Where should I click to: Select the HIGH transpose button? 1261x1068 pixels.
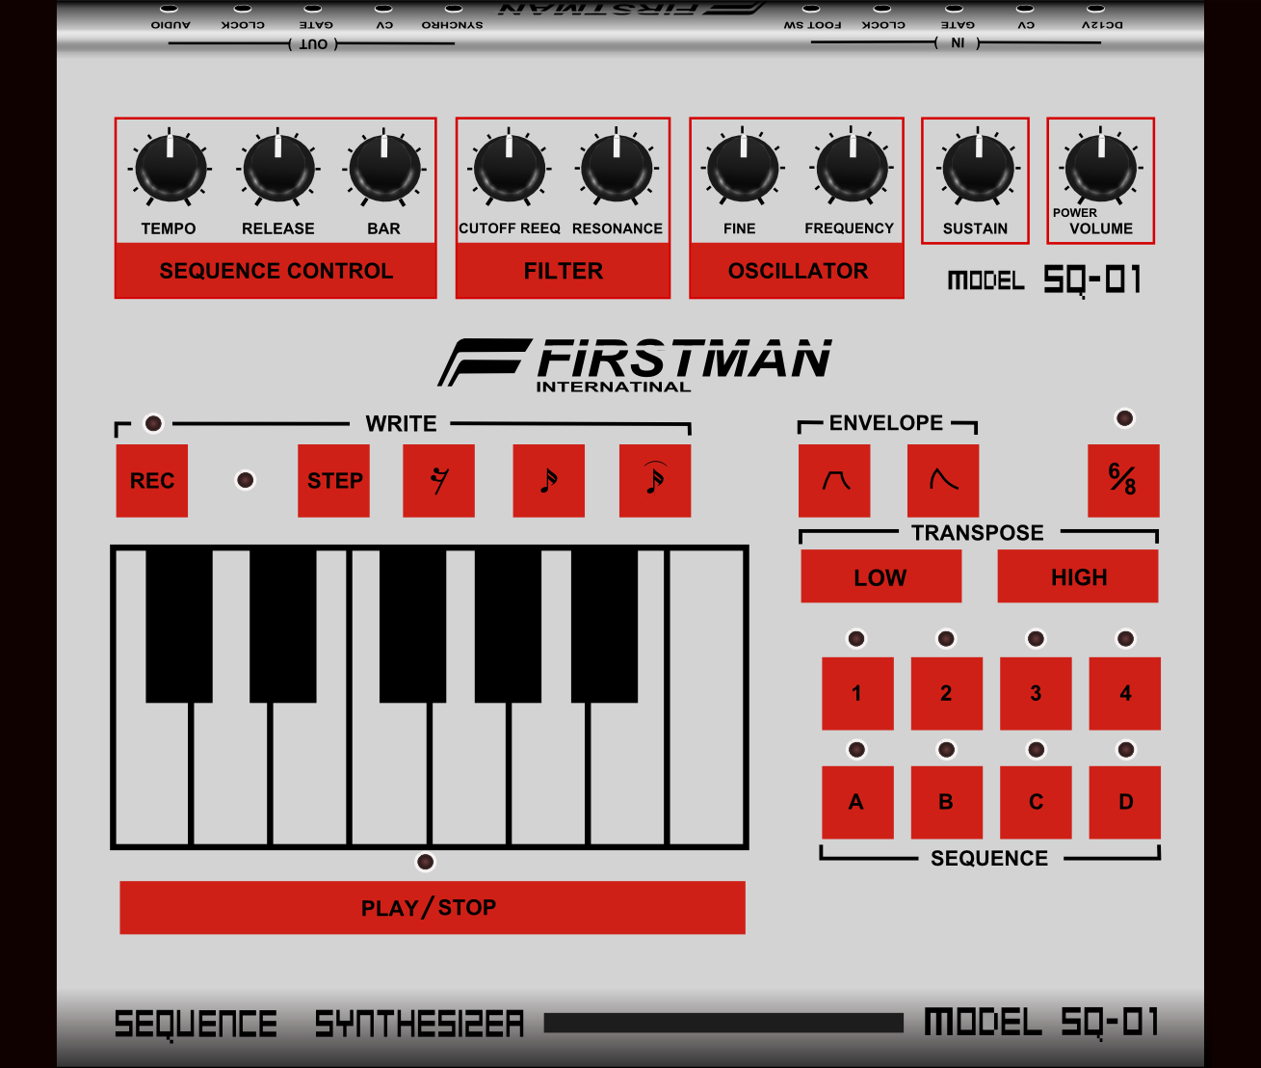point(1078,576)
